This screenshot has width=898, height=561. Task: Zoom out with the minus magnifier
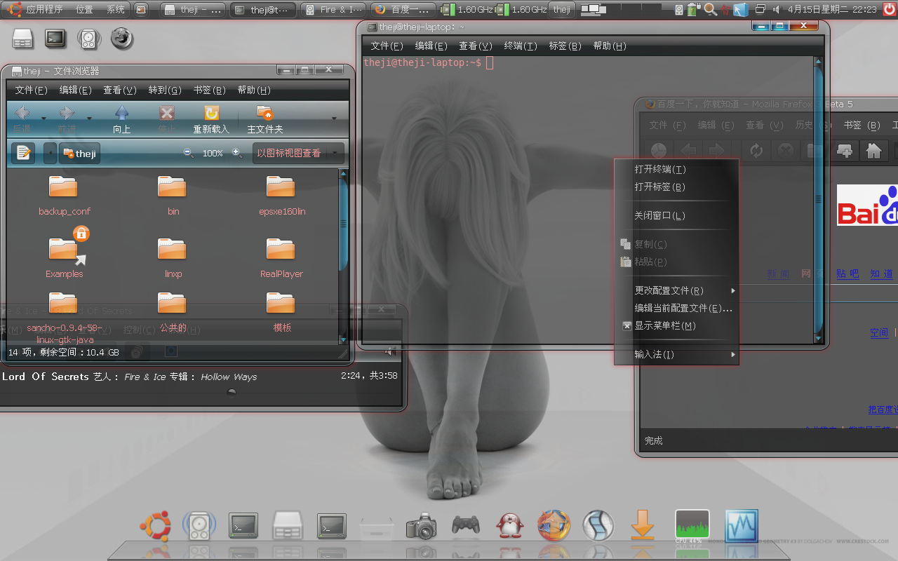[189, 153]
